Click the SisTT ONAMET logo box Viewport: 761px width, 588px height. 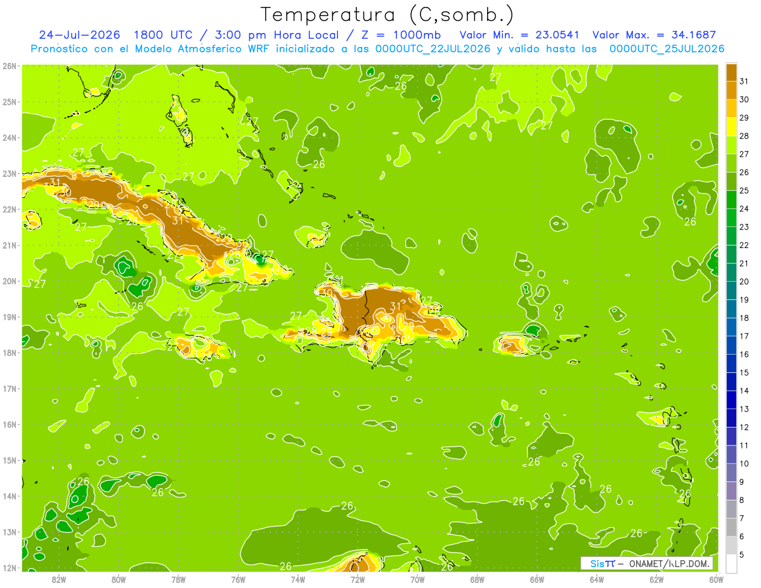647,563
